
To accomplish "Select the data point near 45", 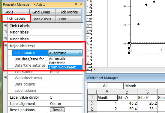I will (138, 24).
